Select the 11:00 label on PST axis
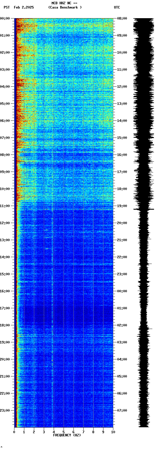This screenshot has width=156, height=450. click(x=5, y=206)
